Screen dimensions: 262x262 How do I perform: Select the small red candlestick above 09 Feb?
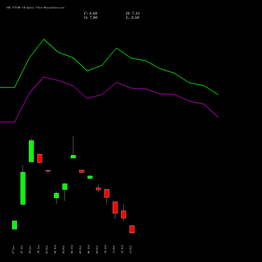(99, 189)
